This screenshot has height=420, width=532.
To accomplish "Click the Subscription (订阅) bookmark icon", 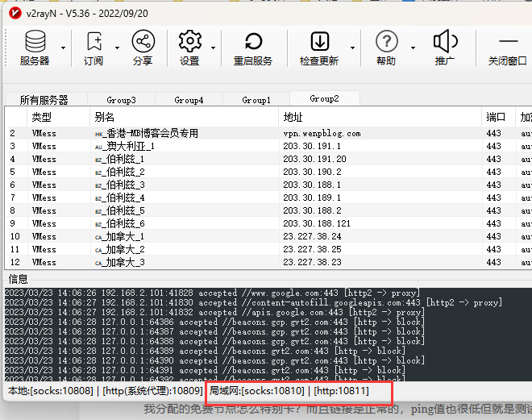I will [94, 41].
